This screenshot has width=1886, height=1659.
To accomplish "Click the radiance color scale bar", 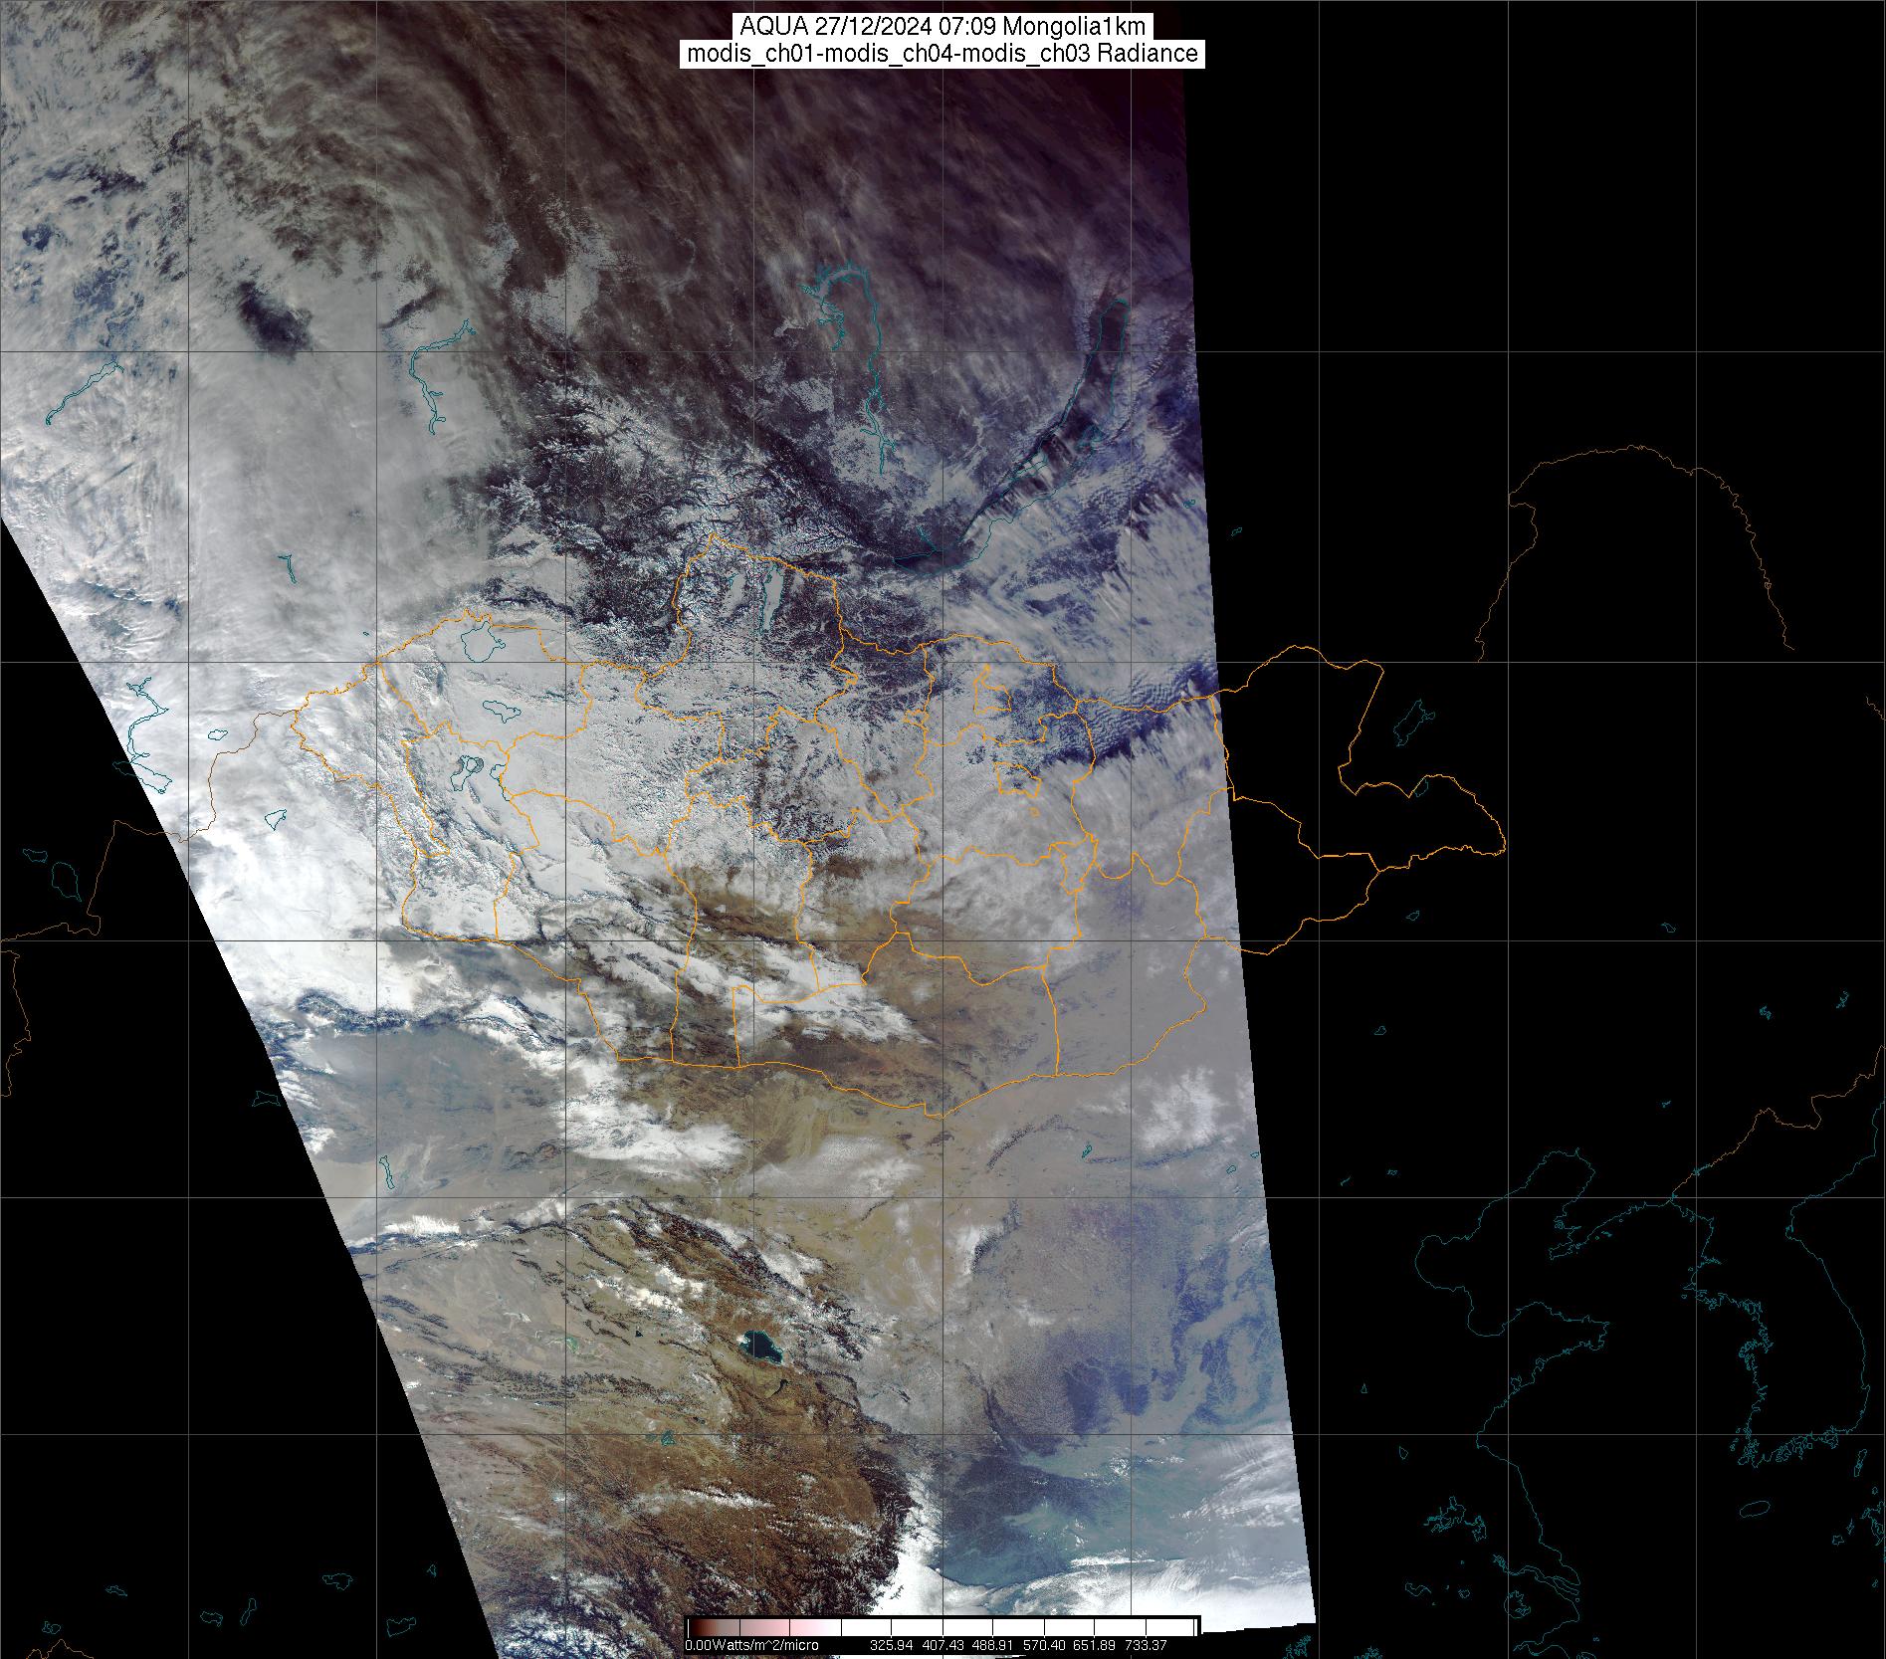I will pos(943,1626).
